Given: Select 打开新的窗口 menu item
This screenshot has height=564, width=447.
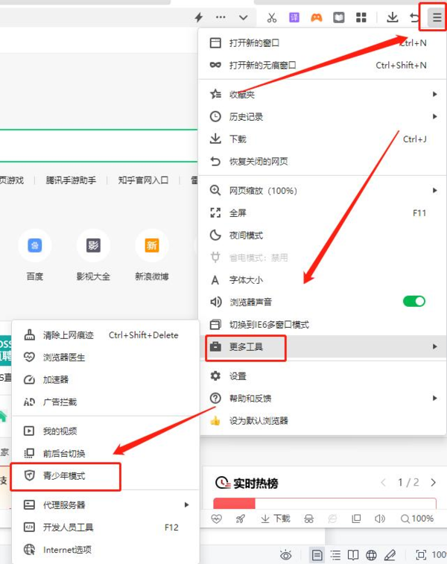Looking at the screenshot, I should [x=323, y=43].
